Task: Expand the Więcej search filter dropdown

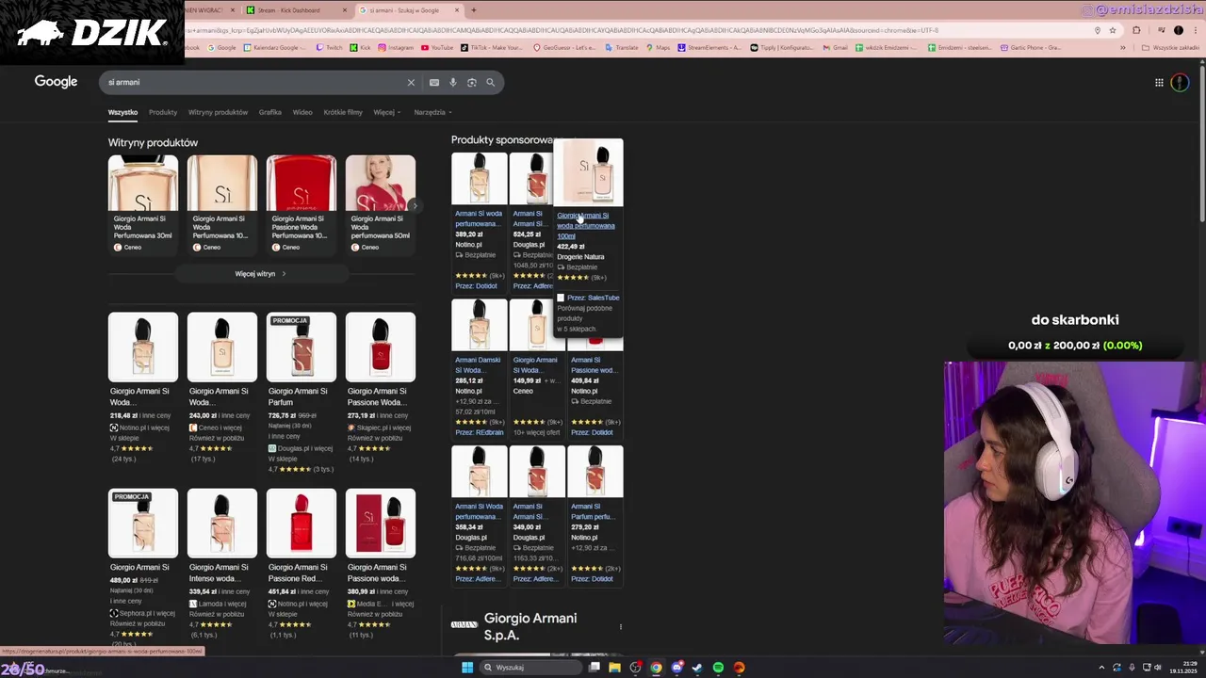Action: pos(386,112)
